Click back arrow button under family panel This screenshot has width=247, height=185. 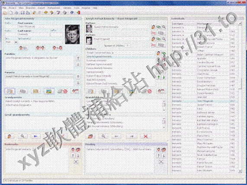tap(116, 136)
